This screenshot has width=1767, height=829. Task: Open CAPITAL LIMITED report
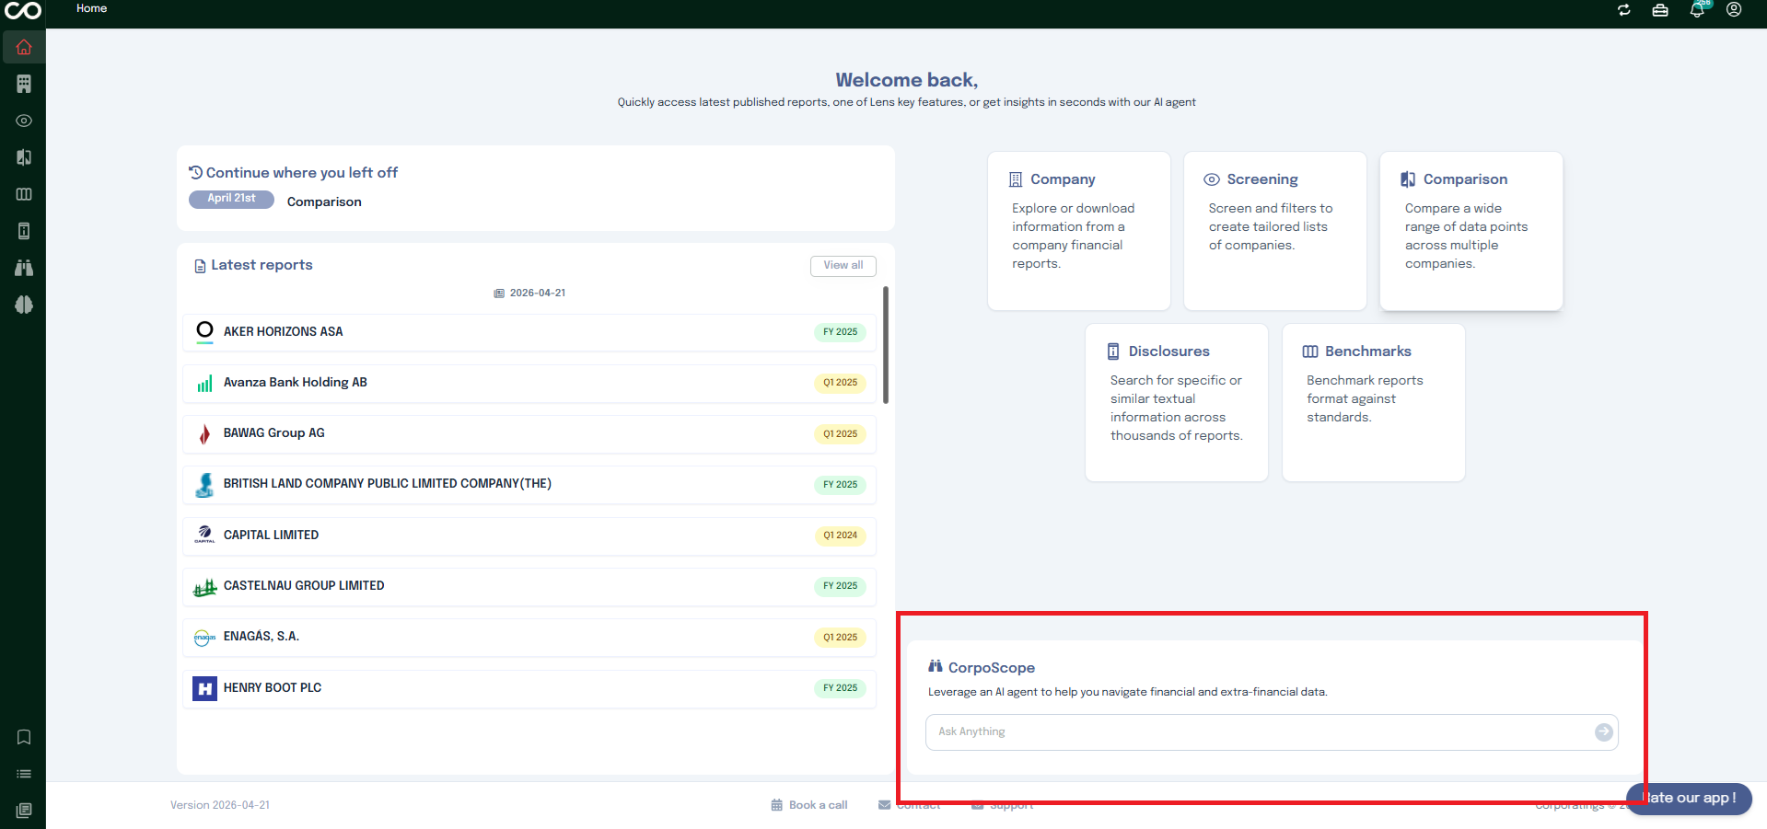pyautogui.click(x=529, y=535)
